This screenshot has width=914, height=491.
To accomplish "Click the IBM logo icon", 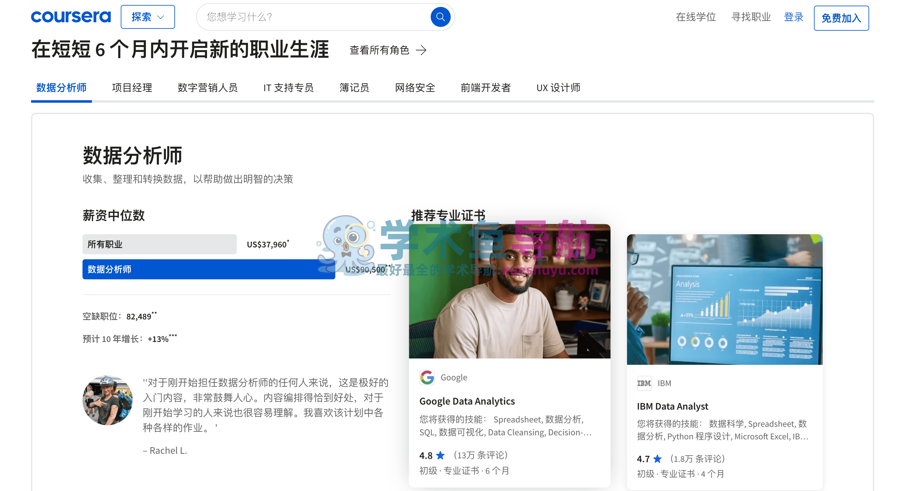I will point(644,383).
